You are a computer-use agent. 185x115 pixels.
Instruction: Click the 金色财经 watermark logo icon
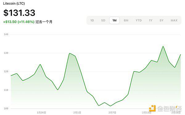152,108
